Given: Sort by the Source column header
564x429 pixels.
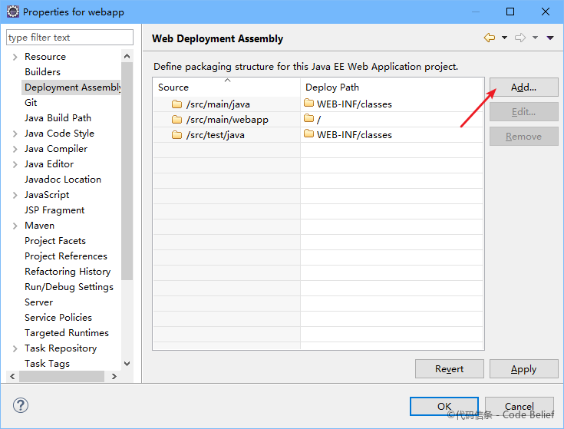Looking at the screenshot, I should (226, 87).
